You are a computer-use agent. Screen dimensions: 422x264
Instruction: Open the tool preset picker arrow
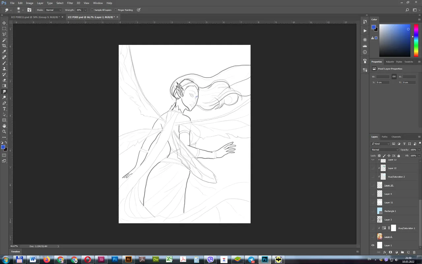point(11,10)
